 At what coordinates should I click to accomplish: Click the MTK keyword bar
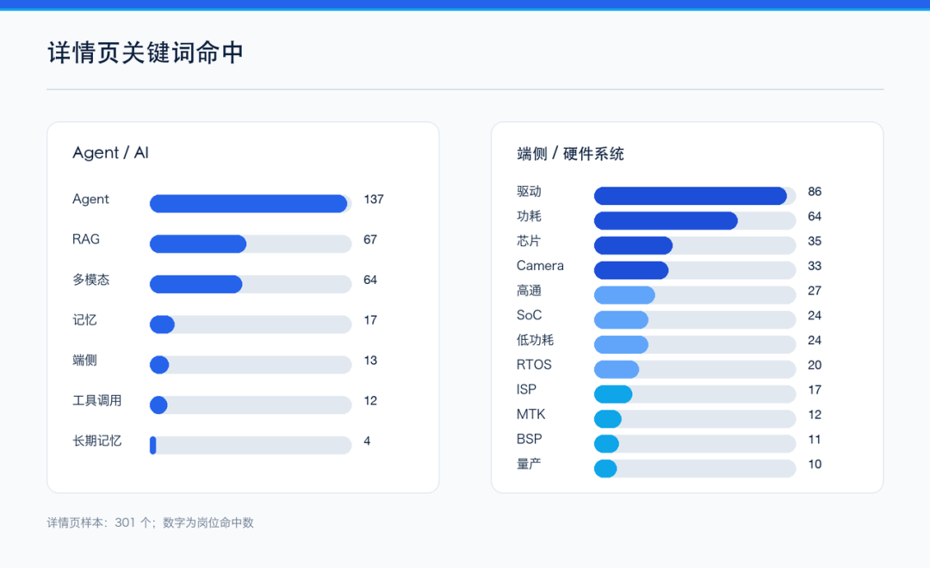[x=695, y=419]
